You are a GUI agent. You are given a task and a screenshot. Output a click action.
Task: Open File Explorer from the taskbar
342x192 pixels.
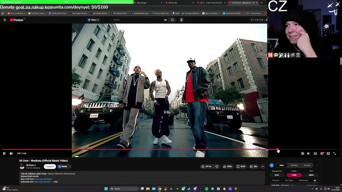click(x=148, y=189)
